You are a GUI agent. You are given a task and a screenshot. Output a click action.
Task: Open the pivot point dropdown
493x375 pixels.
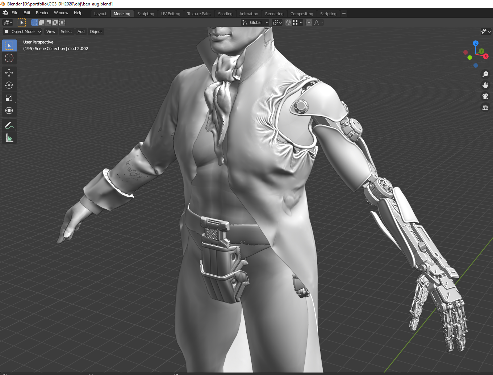[277, 22]
